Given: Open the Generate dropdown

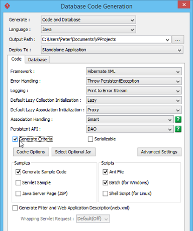Looking at the screenshot, I should 88,20.
